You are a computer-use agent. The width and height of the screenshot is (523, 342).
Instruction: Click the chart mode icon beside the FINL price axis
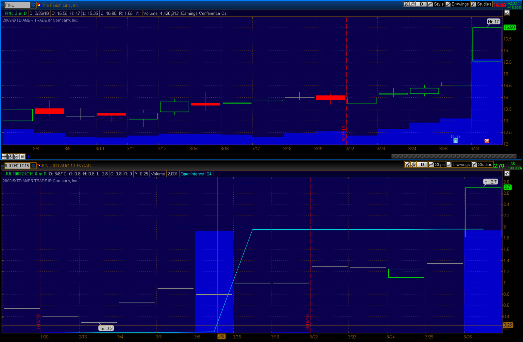point(507,13)
